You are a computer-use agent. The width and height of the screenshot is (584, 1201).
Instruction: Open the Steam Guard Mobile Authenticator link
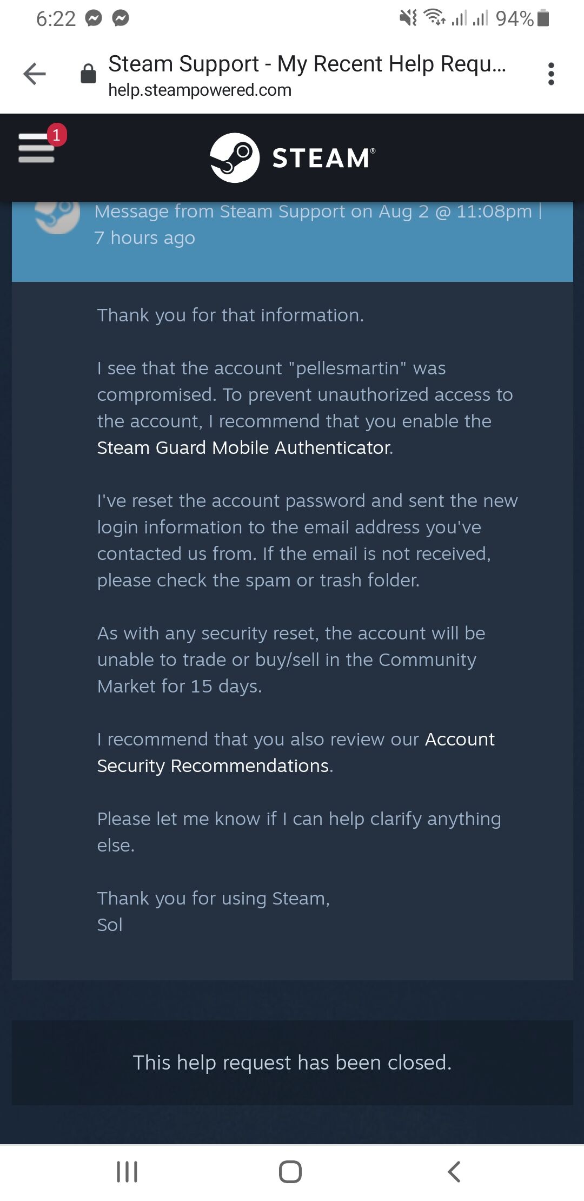pos(244,448)
